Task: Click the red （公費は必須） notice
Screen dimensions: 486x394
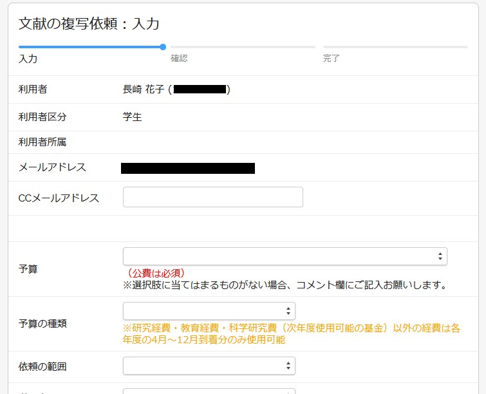Action: coord(156,273)
